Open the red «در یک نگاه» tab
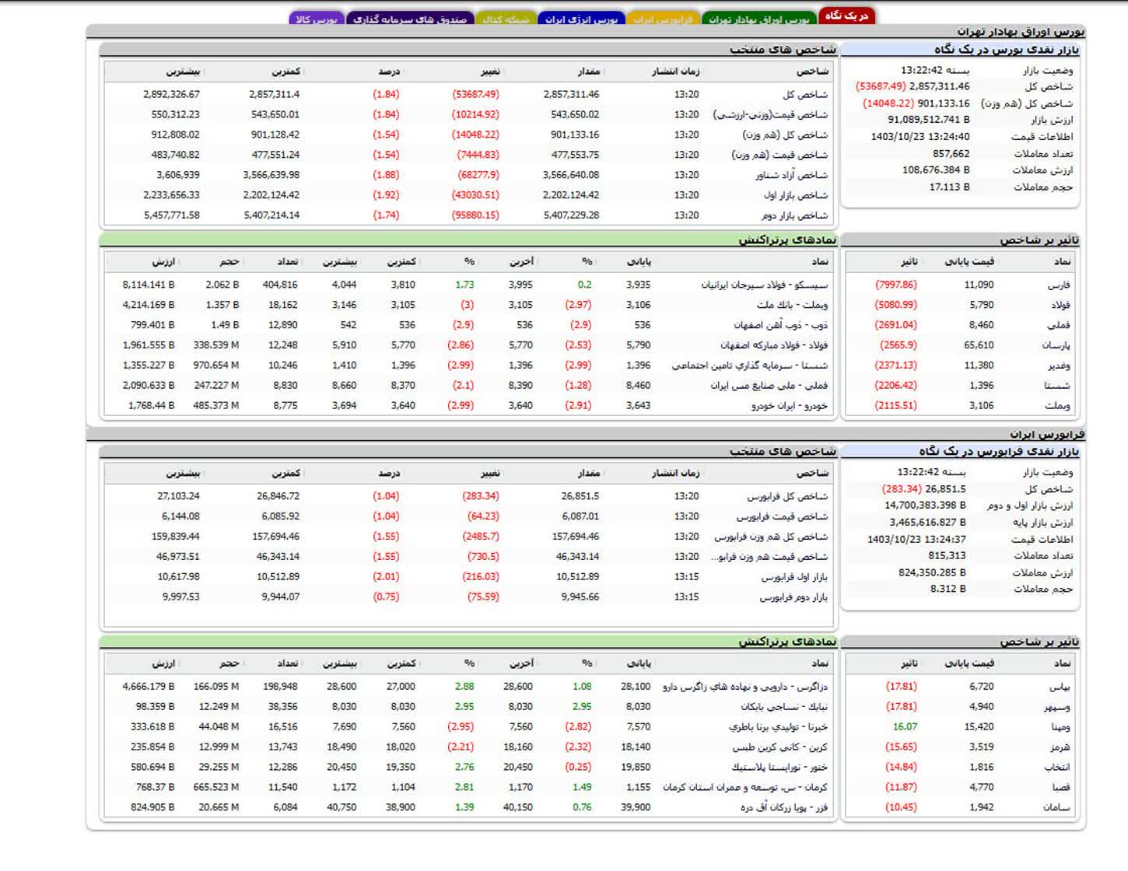Image resolution: width=1128 pixels, height=871 pixels. [846, 16]
